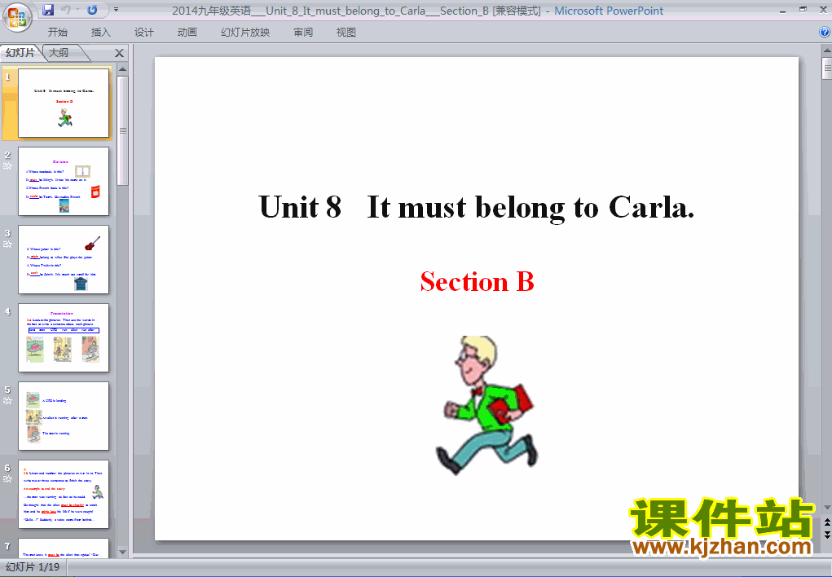Screen dimensions: 832x577
Task: Click main slide scroll down arrow
Action: 826,508
